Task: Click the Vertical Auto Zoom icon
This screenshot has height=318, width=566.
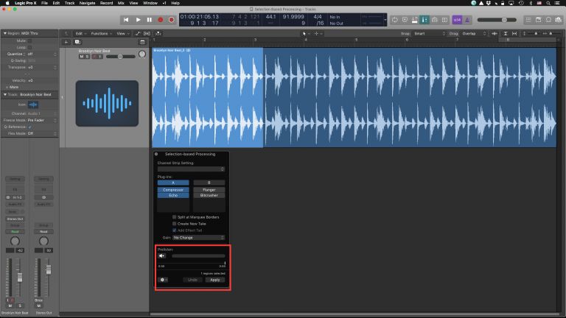Action: pyautogui.click(x=506, y=34)
